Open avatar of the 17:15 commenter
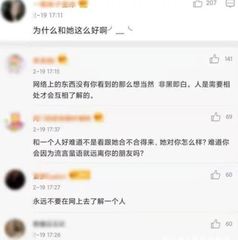This screenshot has height=240, width=238. click(x=15, y=64)
